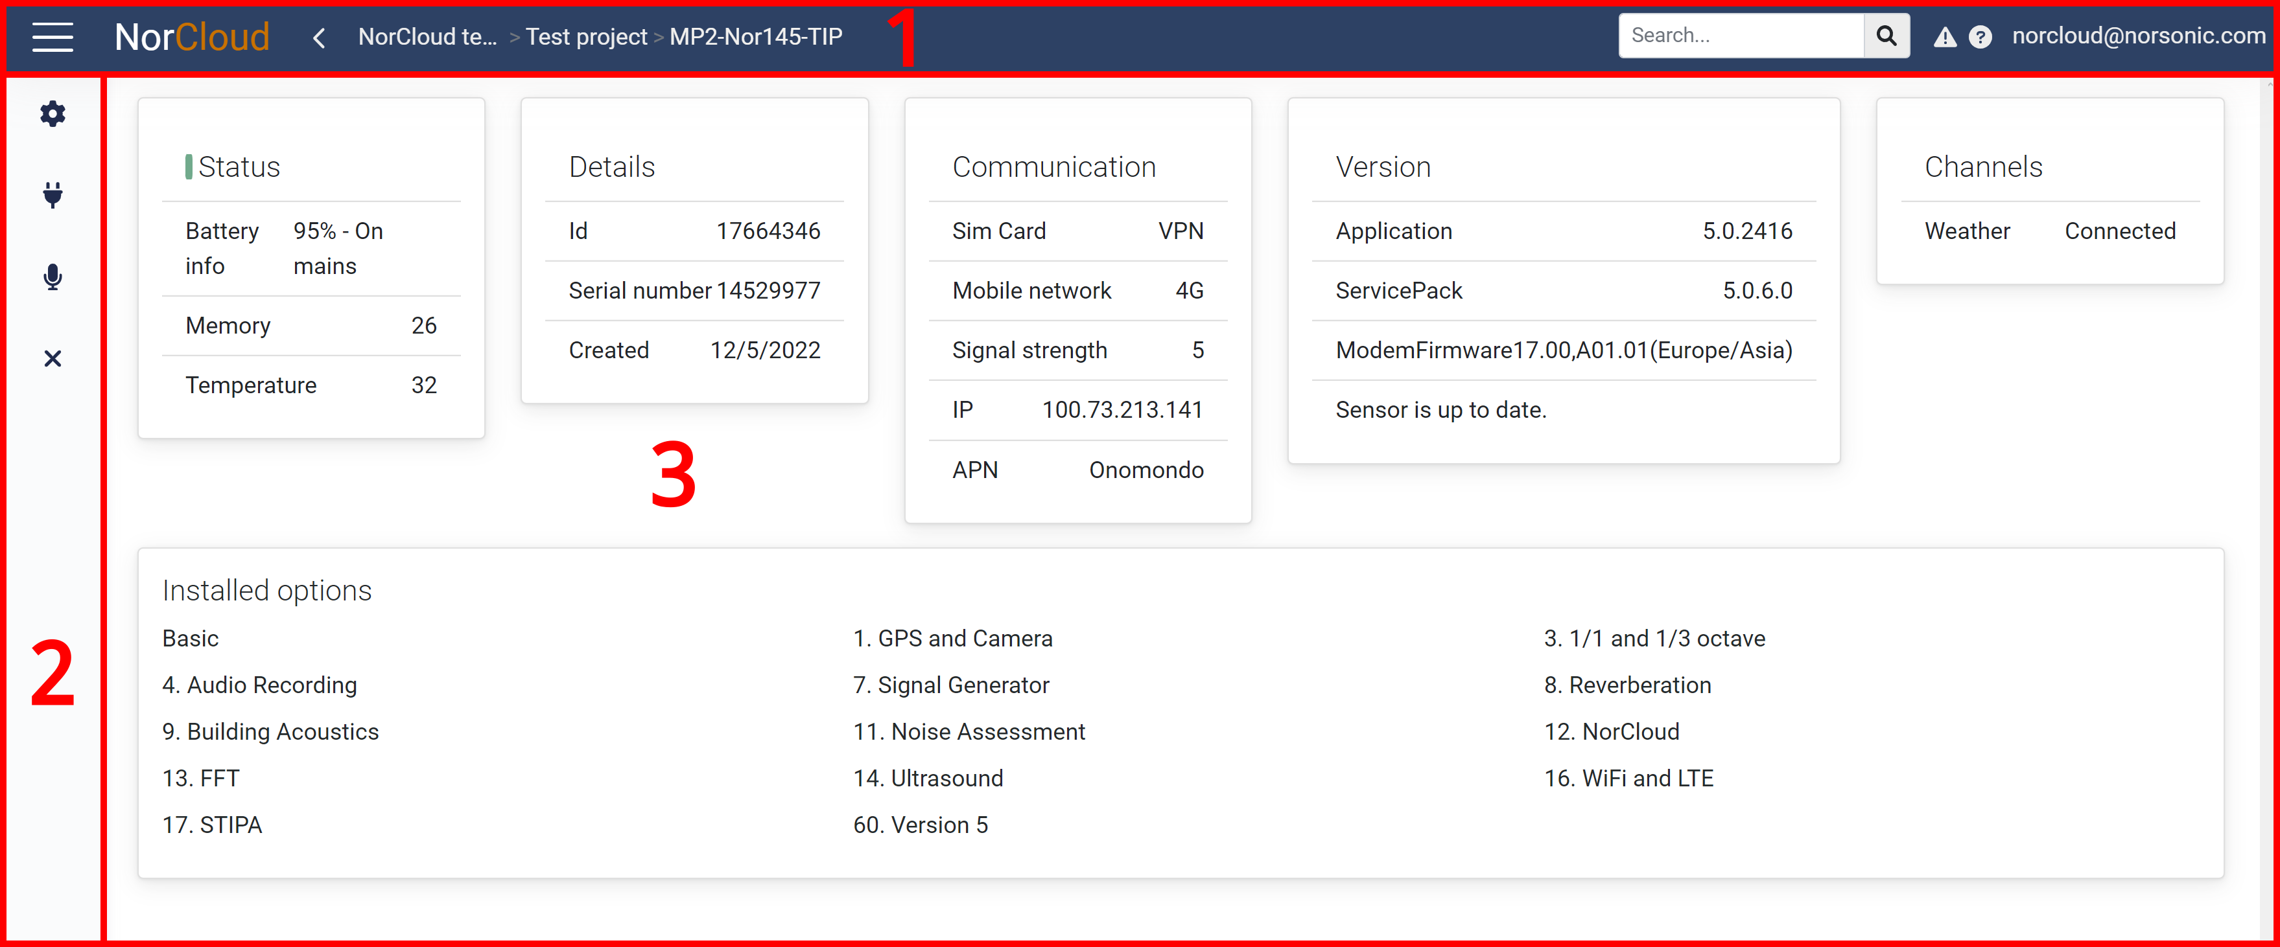Screen dimensions: 2280x947
Task: Click the Sim Card value VPN
Action: click(1181, 231)
